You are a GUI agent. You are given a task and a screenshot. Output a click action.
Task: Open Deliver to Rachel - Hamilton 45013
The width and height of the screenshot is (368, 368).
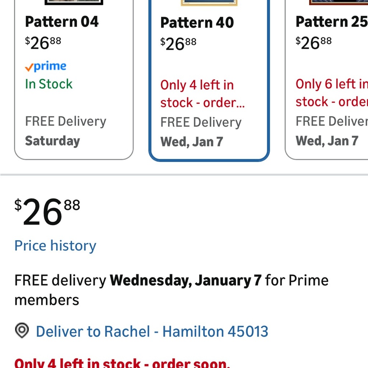[152, 332]
